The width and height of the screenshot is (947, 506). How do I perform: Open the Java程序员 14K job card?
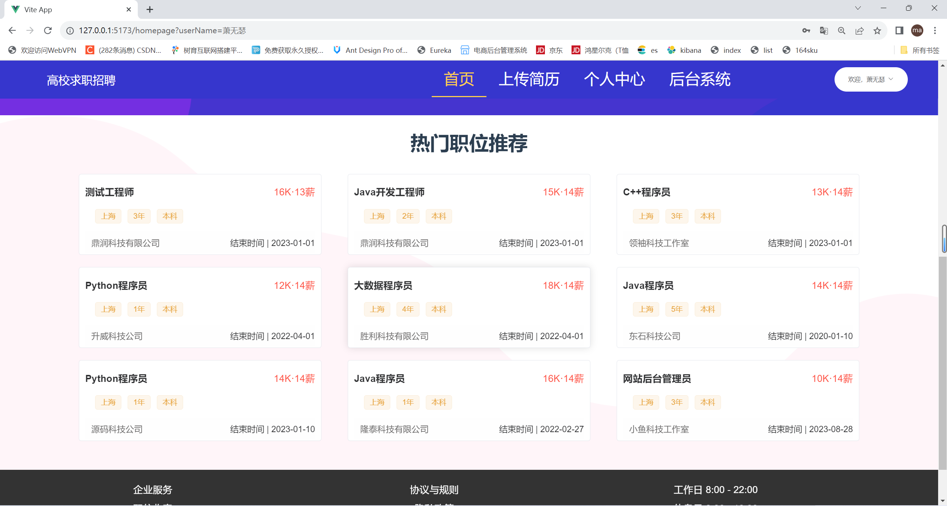[738, 308]
